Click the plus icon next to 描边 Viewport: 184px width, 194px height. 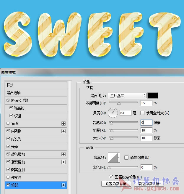63,124
